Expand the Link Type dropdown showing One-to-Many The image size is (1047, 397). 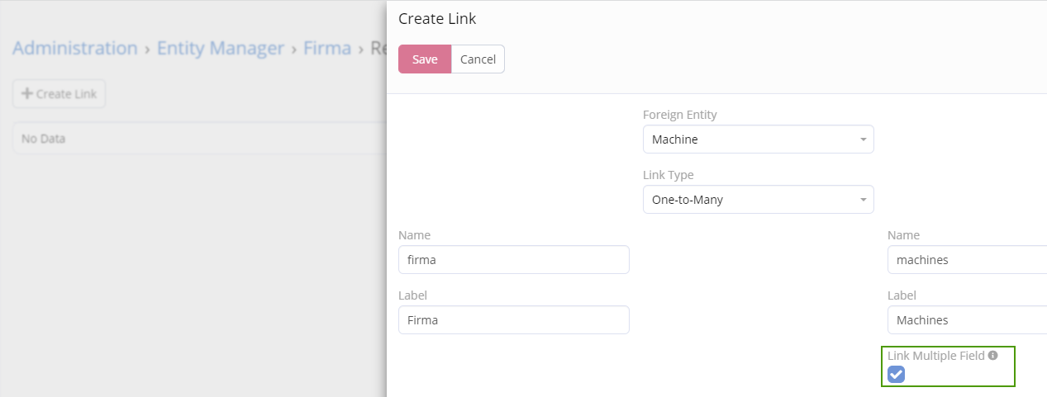[758, 199]
